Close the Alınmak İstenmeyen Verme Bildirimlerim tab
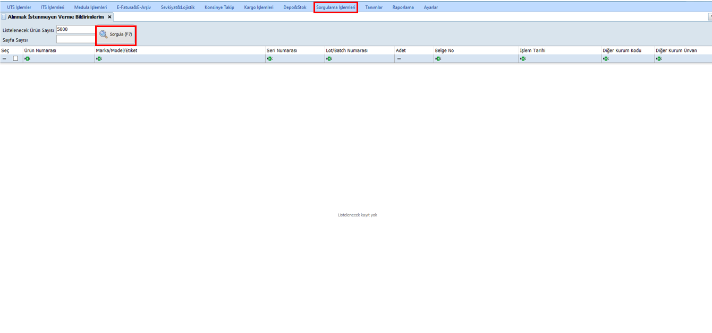712x333 pixels. [x=109, y=17]
